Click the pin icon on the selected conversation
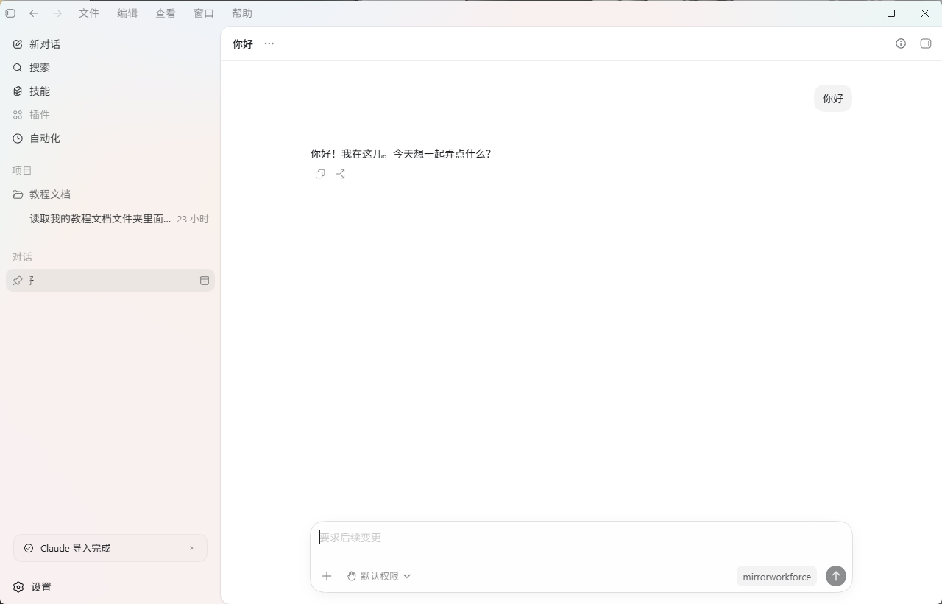 (18, 281)
